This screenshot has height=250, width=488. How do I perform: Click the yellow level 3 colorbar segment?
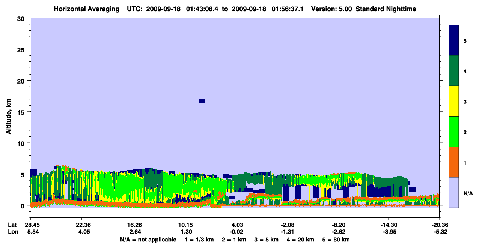[x=454, y=101]
